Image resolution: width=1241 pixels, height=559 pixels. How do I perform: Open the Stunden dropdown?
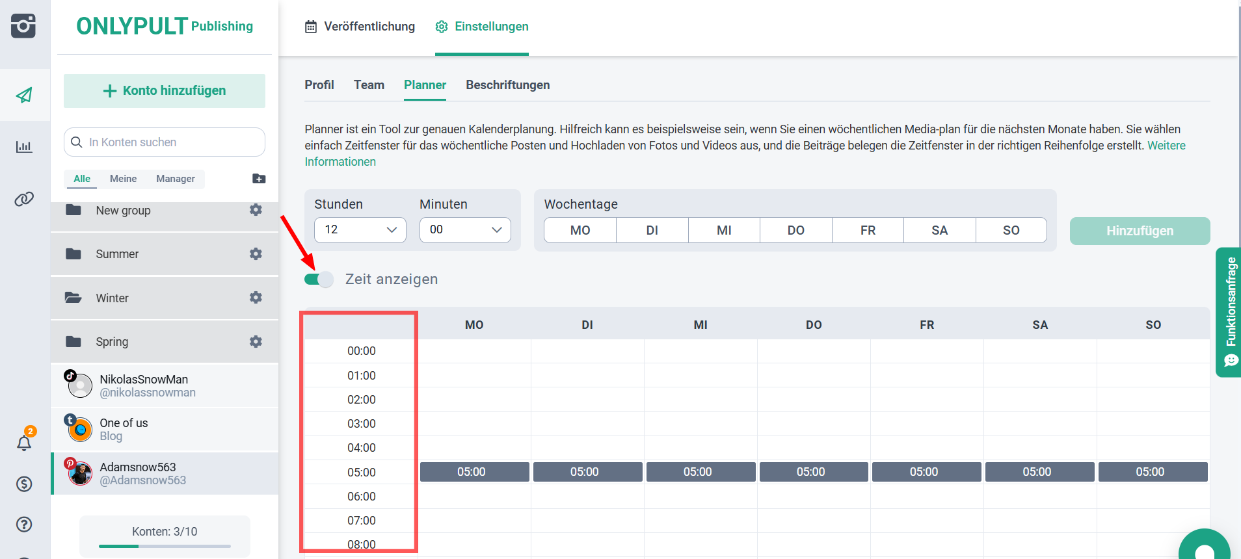click(x=360, y=229)
